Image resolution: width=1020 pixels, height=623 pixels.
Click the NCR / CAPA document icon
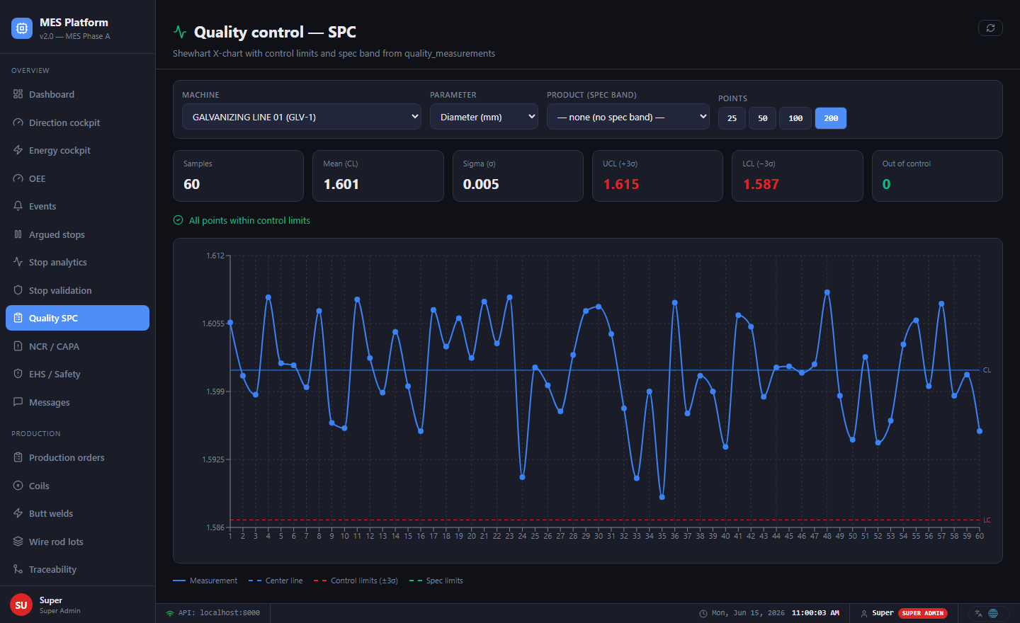coord(18,346)
